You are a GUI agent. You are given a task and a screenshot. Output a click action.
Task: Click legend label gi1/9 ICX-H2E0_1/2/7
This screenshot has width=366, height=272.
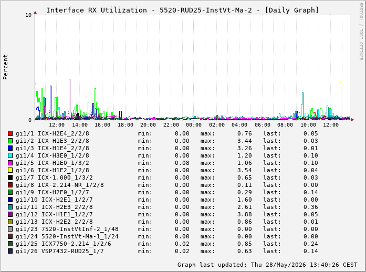(x=53, y=192)
